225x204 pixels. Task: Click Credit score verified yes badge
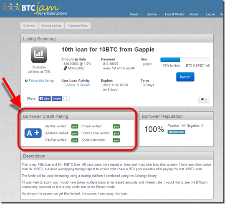pos(116,133)
